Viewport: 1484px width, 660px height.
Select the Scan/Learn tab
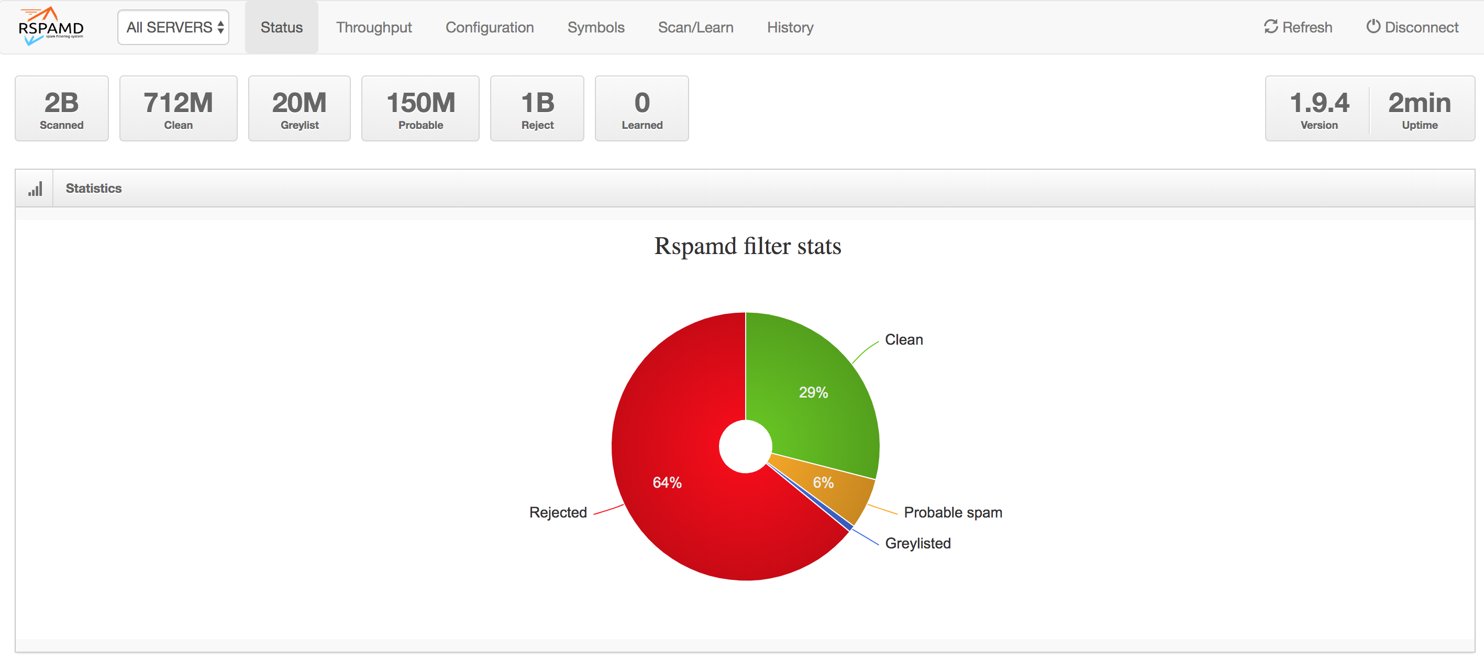[695, 27]
